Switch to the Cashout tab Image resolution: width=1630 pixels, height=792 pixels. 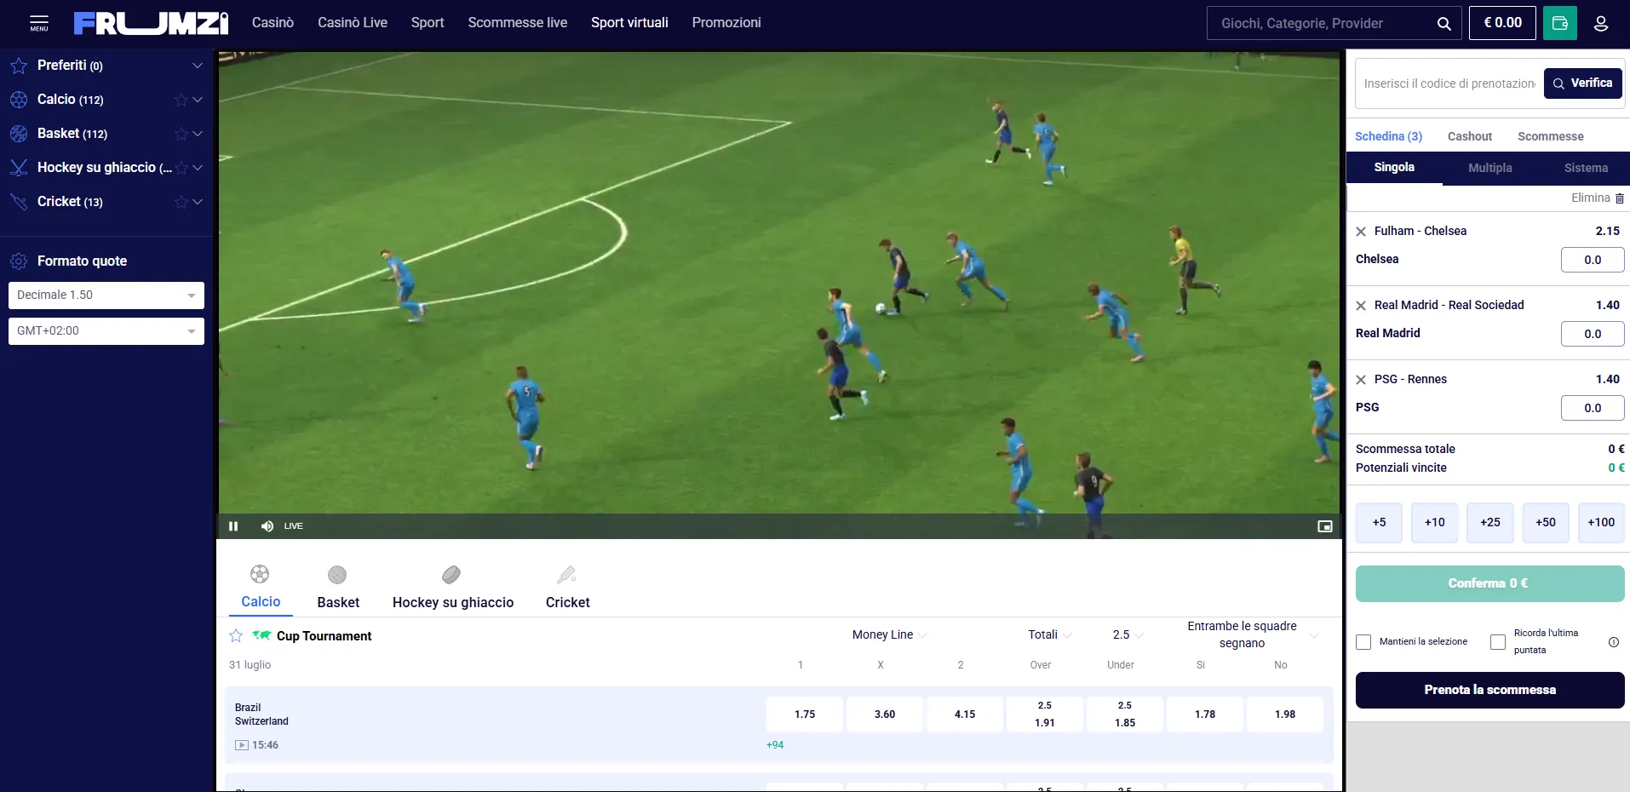point(1470,136)
